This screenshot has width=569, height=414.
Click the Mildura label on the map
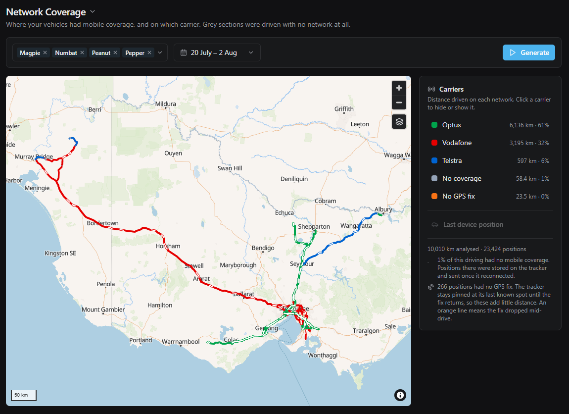165,104
